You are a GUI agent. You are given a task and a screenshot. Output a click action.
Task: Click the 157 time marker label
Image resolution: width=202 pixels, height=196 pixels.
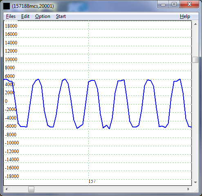[92, 181]
